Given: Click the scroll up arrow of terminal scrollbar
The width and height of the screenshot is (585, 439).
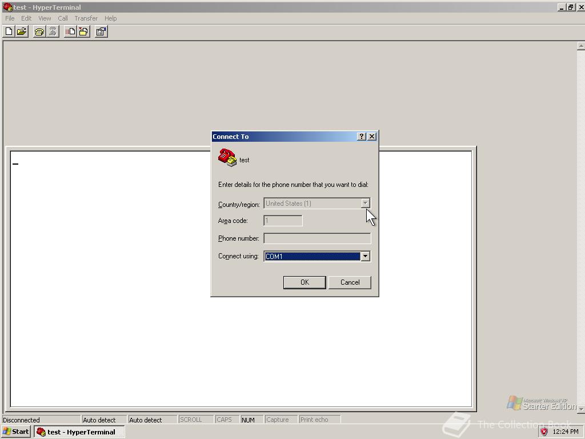Looking at the screenshot, I should coord(581,46).
